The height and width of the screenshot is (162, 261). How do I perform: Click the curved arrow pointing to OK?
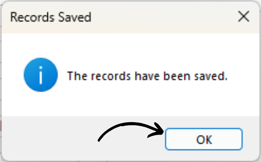pos(131,132)
